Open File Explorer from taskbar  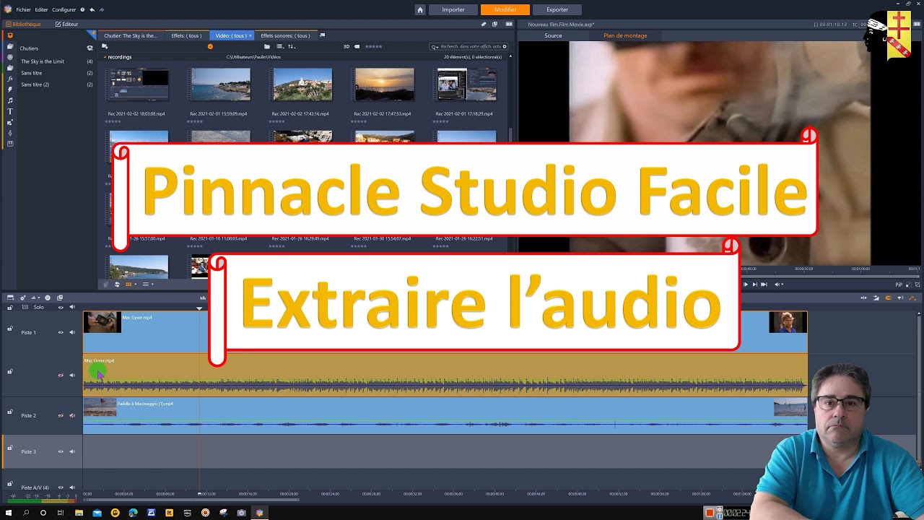(79, 513)
